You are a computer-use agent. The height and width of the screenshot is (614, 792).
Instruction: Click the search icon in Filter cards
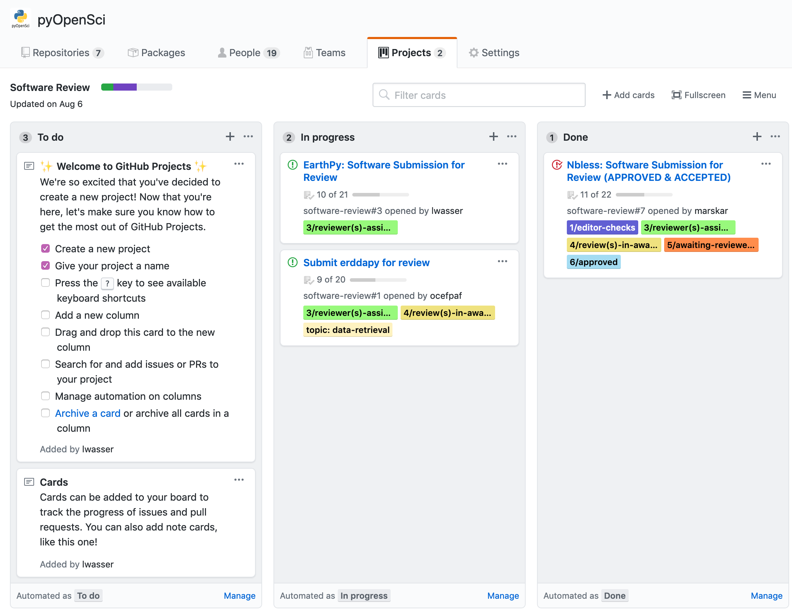tap(384, 95)
